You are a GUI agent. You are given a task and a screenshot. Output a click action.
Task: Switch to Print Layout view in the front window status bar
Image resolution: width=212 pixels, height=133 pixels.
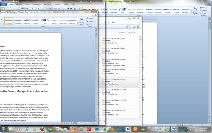click(62, 123)
